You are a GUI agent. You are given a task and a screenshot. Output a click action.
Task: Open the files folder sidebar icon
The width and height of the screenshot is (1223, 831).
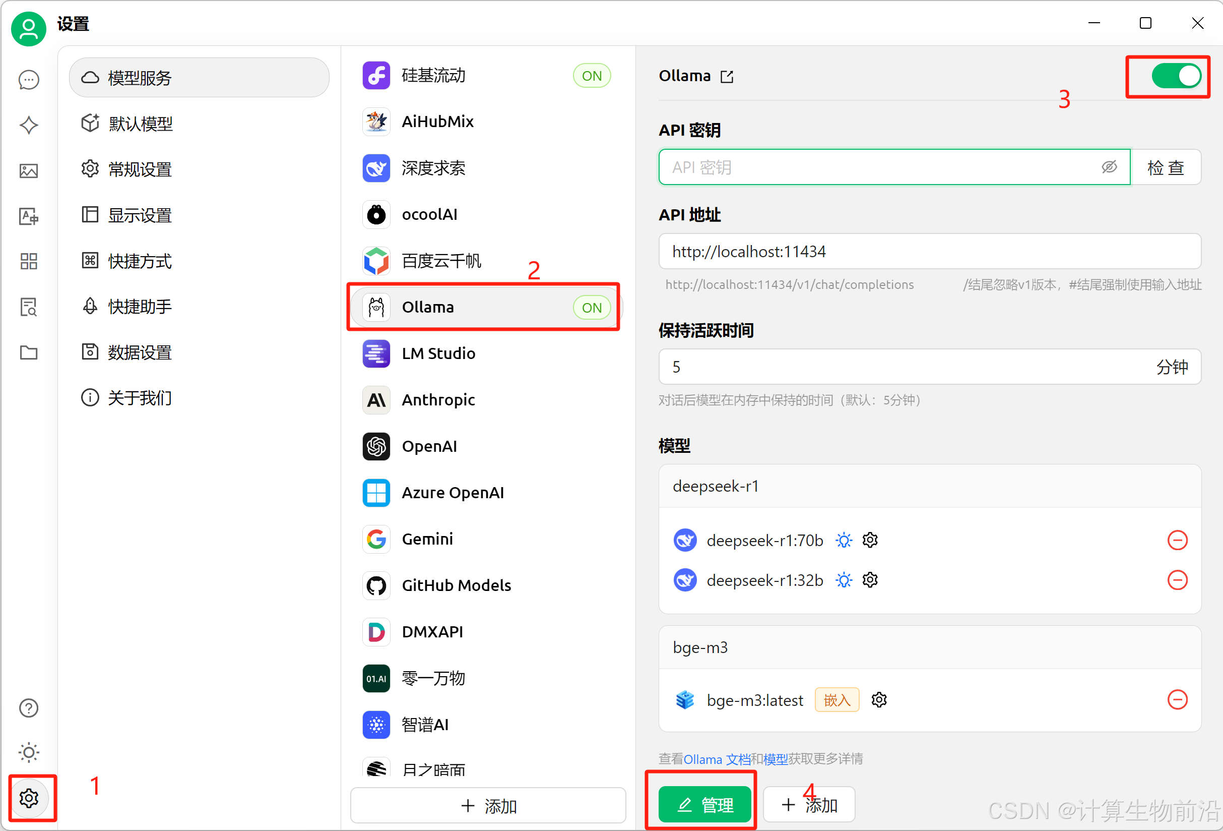28,352
